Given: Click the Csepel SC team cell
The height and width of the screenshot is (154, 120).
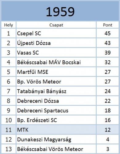Looking at the screenshot, I should [56, 33].
